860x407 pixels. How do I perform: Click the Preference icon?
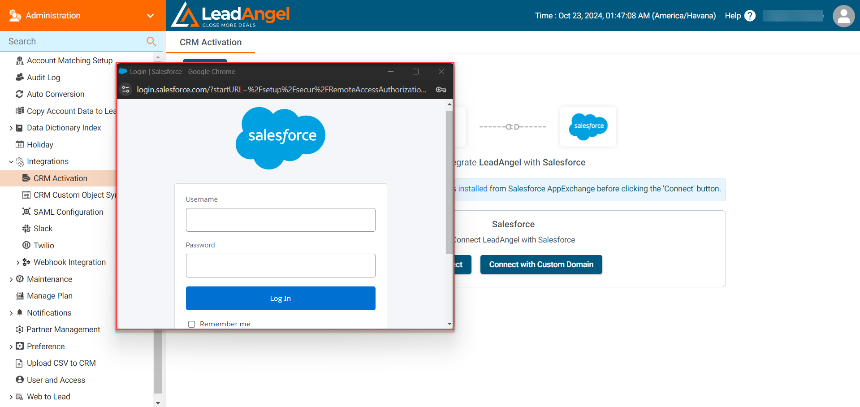(x=20, y=346)
